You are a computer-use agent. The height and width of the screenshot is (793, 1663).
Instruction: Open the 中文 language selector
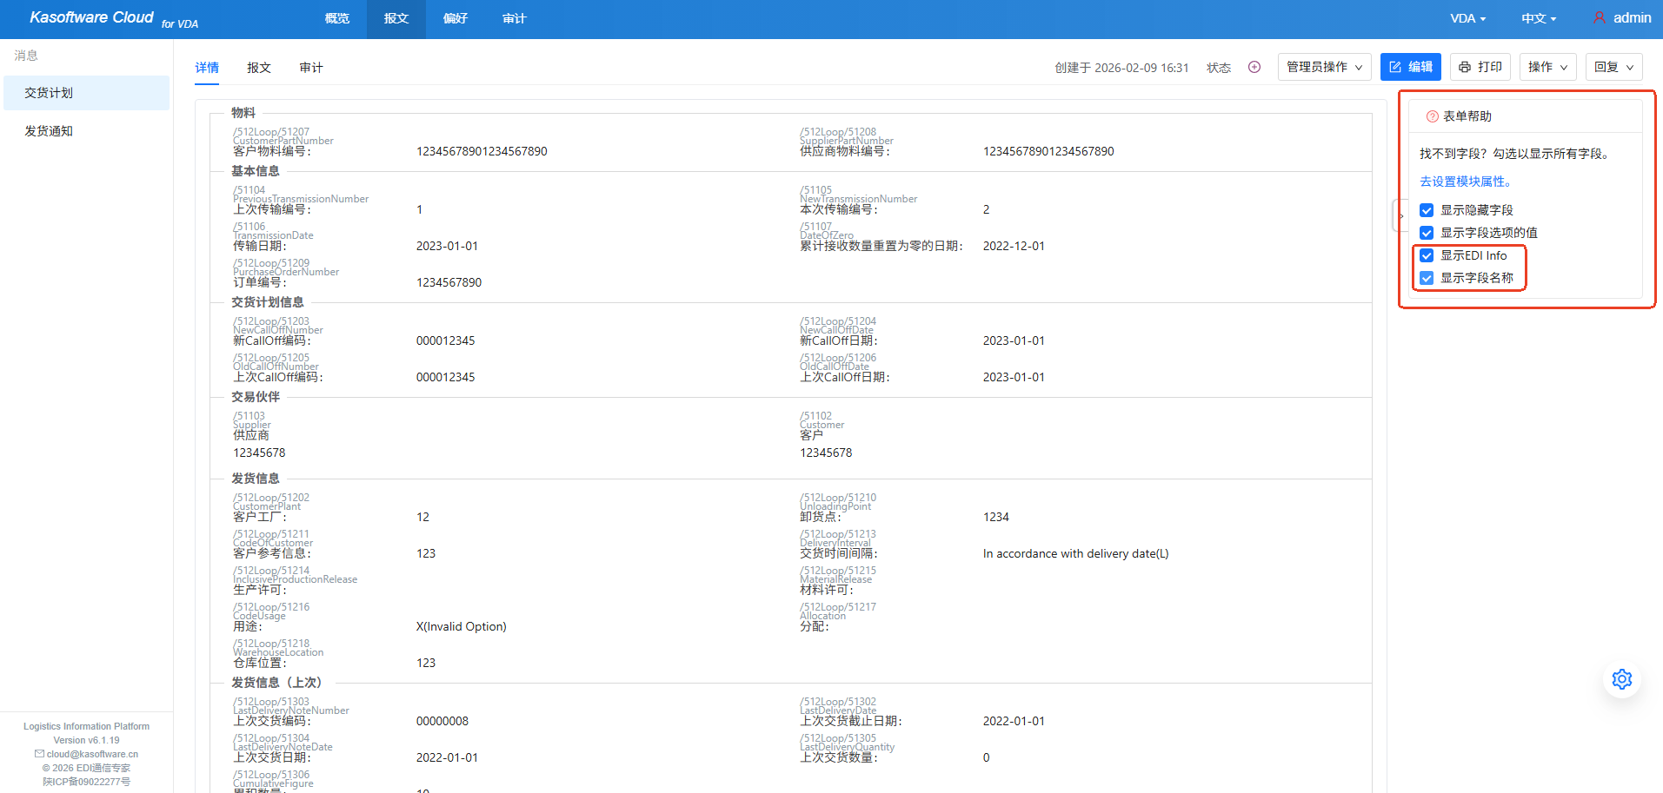click(x=1538, y=18)
